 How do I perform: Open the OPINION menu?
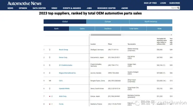23,8
